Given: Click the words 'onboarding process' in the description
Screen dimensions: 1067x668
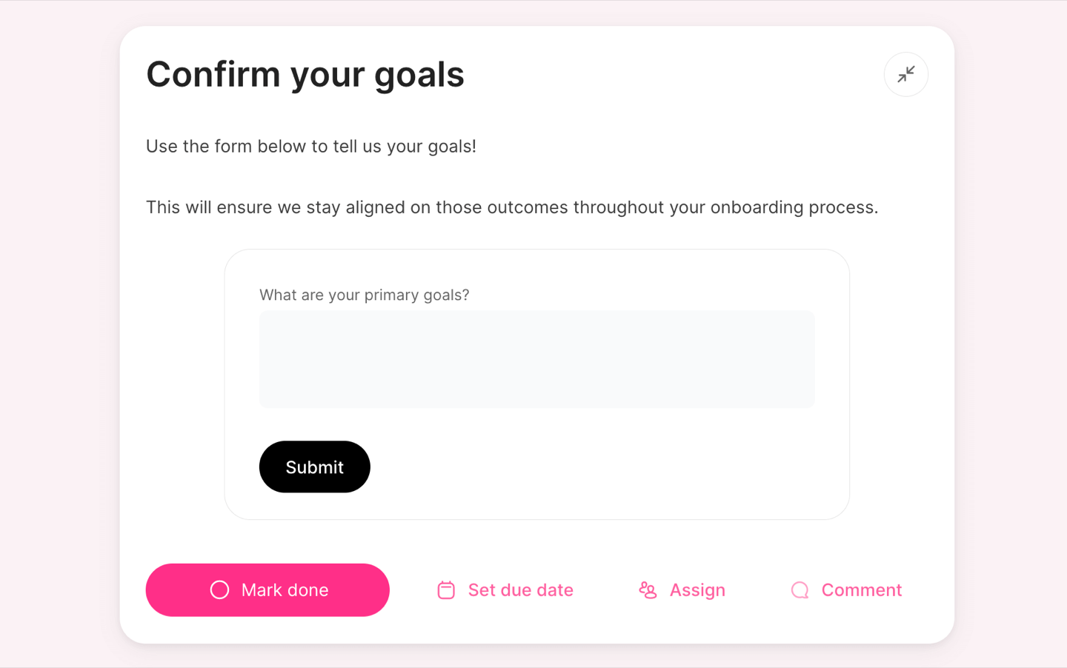Looking at the screenshot, I should (794, 207).
